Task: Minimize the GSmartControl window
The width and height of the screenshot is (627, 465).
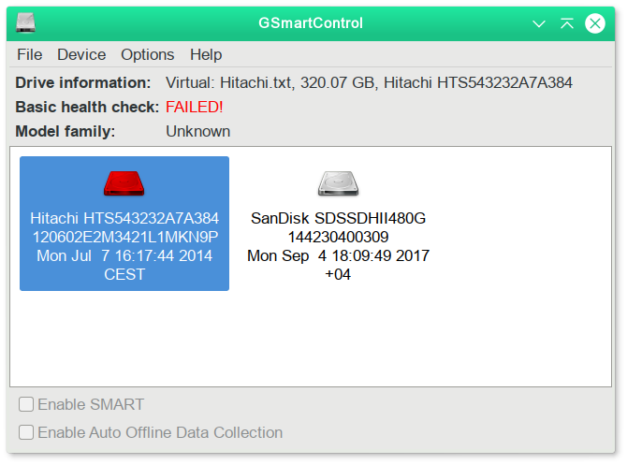Action: coord(539,22)
